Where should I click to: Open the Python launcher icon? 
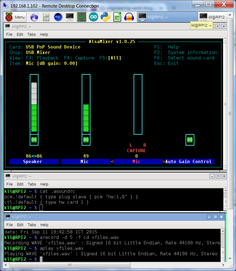click(105, 17)
